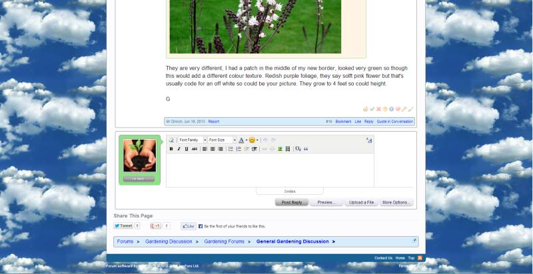
Task: Click Upload a File button
Action: tap(360, 202)
